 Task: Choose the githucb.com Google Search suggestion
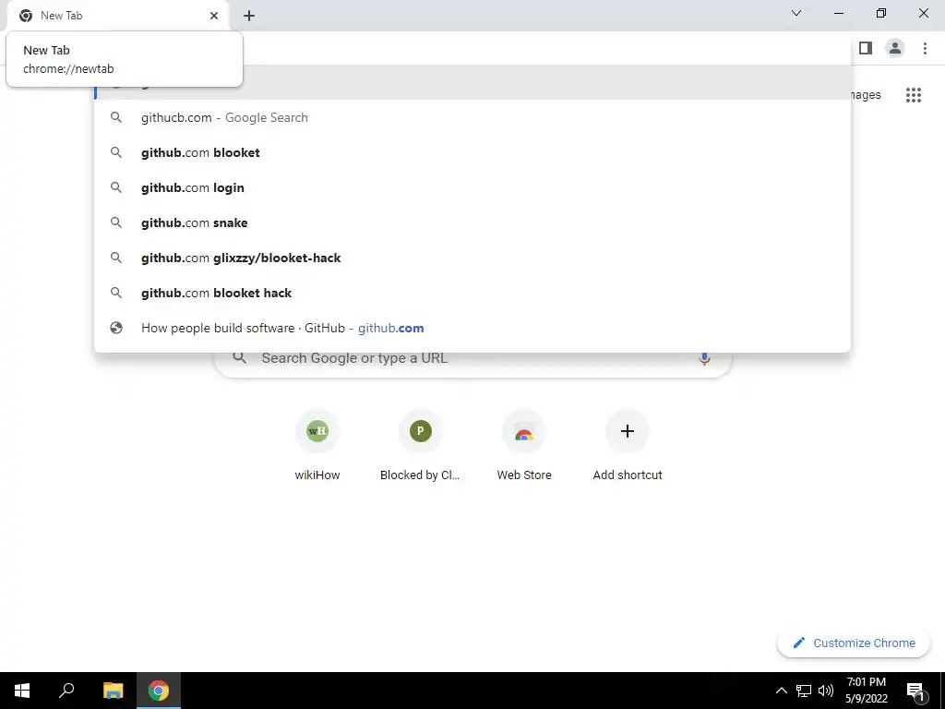(472, 117)
